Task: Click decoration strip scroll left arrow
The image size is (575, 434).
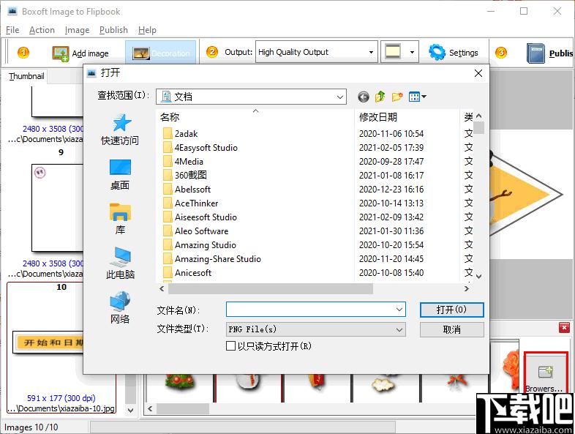Action: click(x=150, y=408)
